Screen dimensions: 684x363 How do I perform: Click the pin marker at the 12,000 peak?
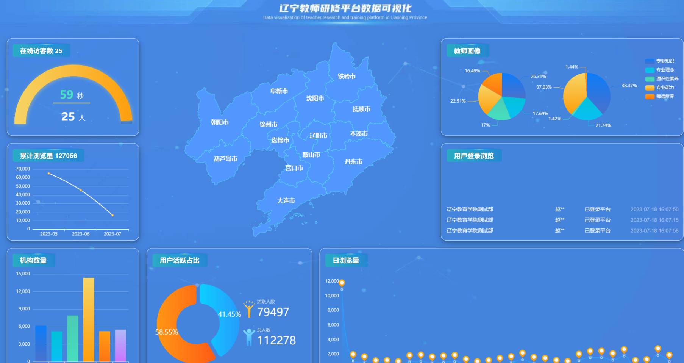tap(342, 283)
